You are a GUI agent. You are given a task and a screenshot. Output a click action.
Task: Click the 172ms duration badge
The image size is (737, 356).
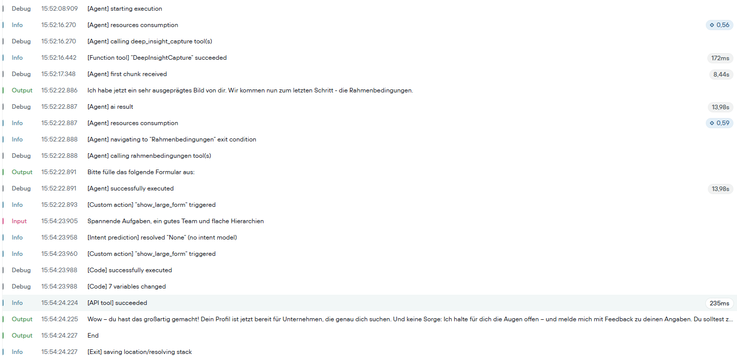[x=720, y=58]
